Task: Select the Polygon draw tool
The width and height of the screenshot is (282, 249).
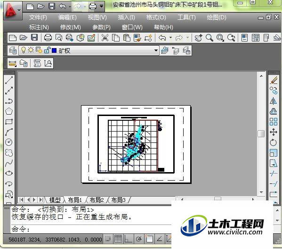Action: pos(9,111)
